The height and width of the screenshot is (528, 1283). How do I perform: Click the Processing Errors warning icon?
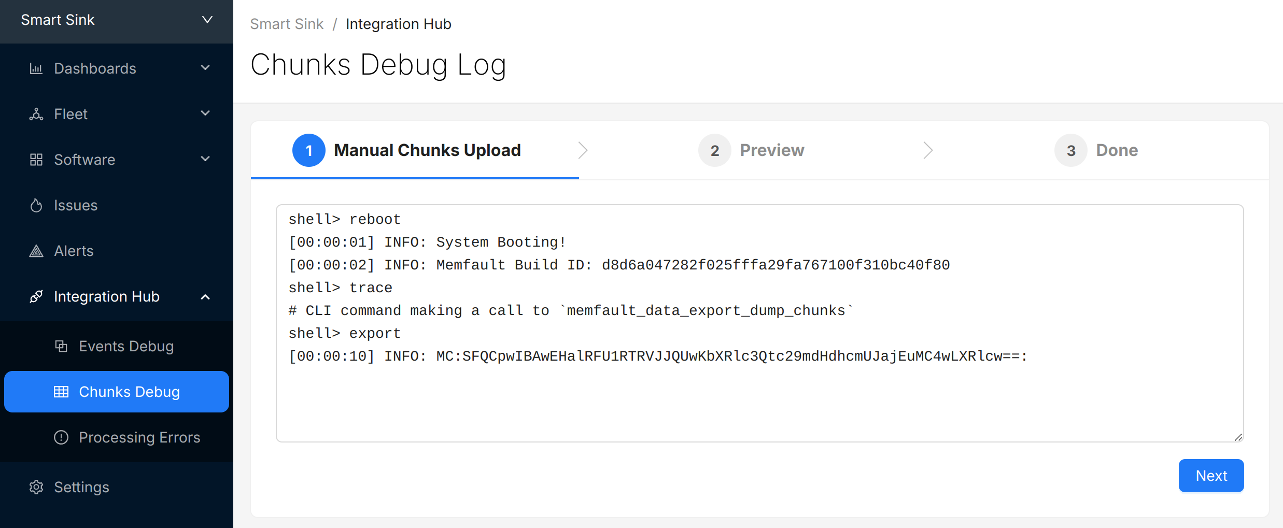[61, 437]
